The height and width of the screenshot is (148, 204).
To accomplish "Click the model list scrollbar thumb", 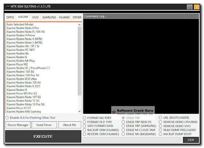I will 80,61.
